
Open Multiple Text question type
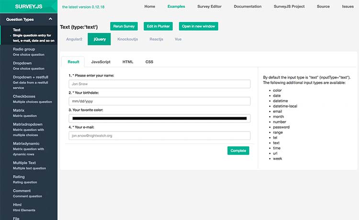click(x=29, y=165)
